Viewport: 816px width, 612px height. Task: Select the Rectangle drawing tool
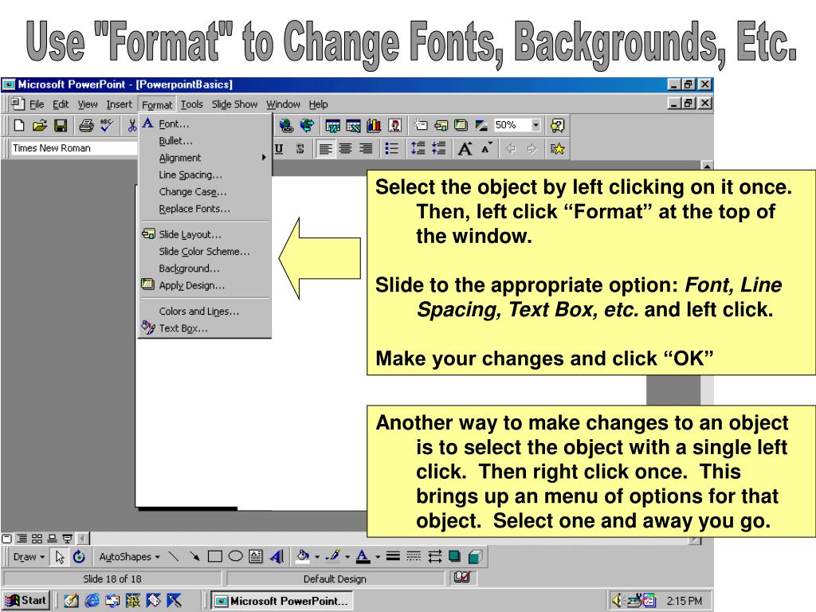coord(214,557)
